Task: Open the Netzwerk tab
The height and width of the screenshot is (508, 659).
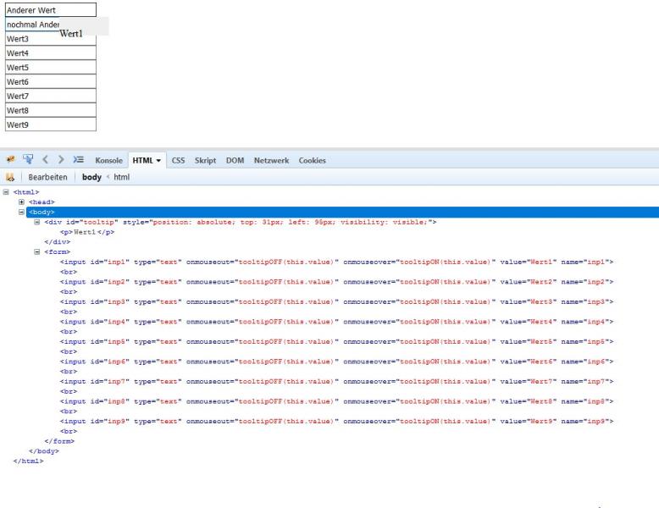Action: point(271,161)
